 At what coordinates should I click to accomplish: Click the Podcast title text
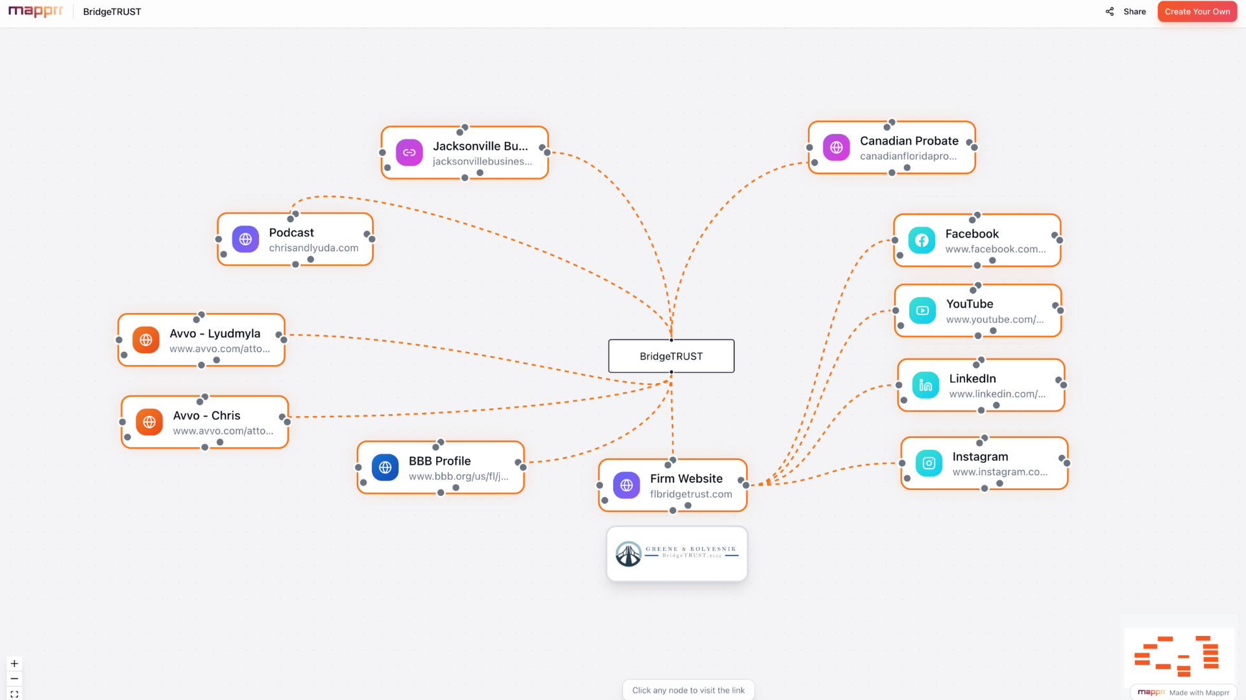point(291,233)
